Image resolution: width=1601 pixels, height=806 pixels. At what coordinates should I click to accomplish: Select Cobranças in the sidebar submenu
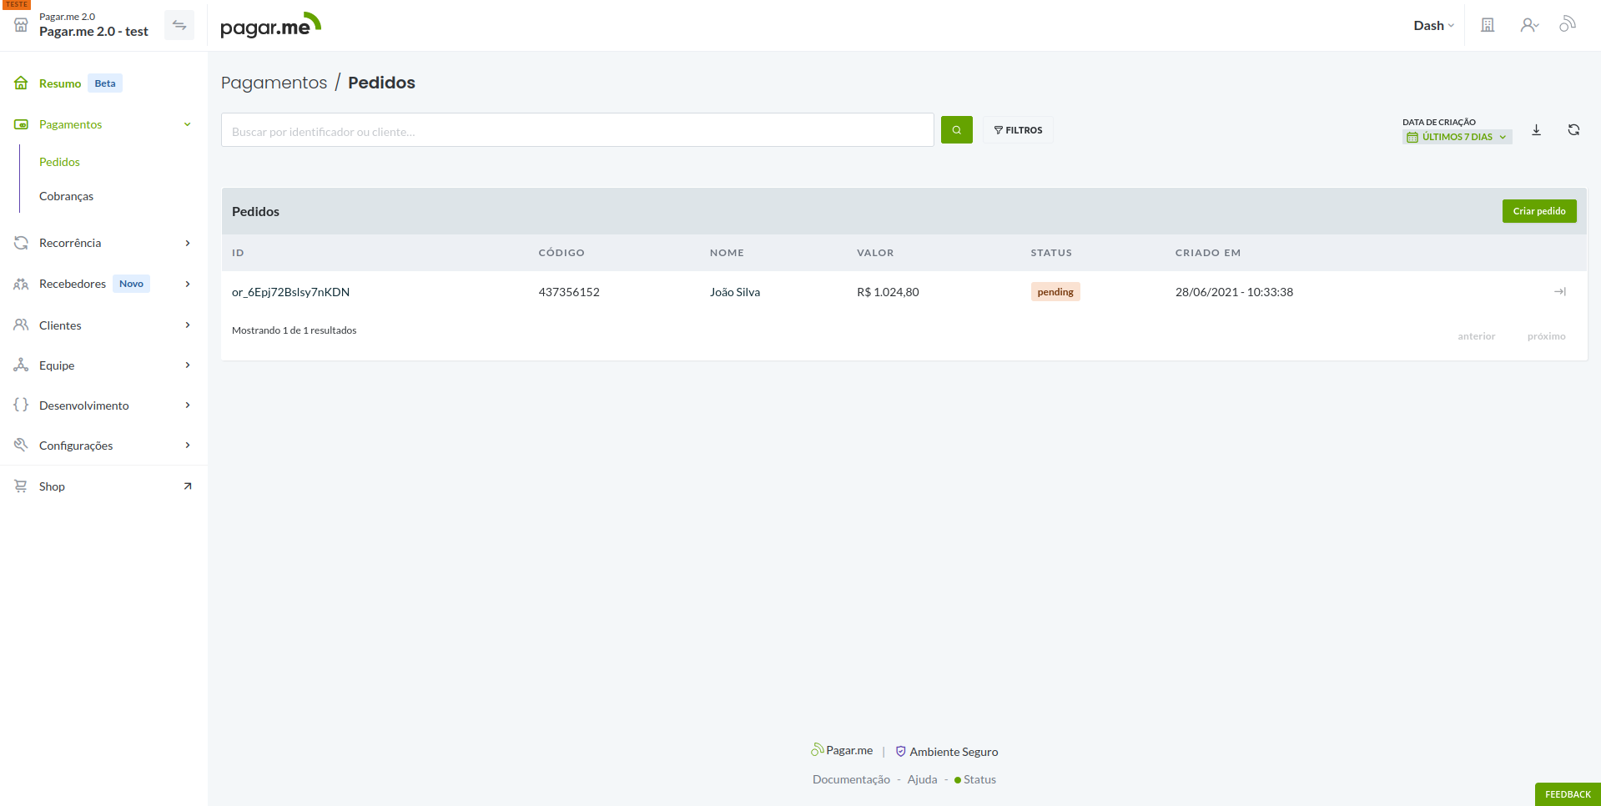point(66,196)
